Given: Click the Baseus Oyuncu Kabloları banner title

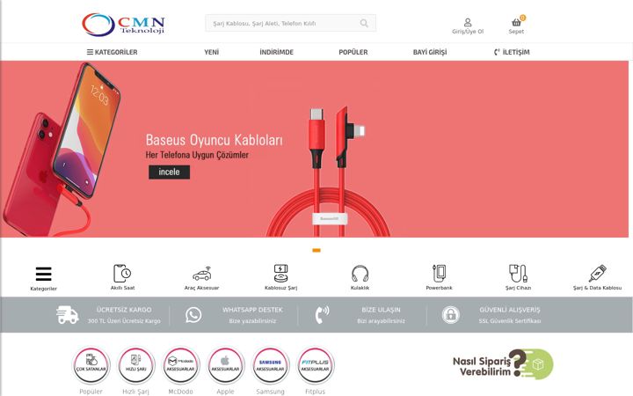Looking at the screenshot, I should [x=214, y=140].
